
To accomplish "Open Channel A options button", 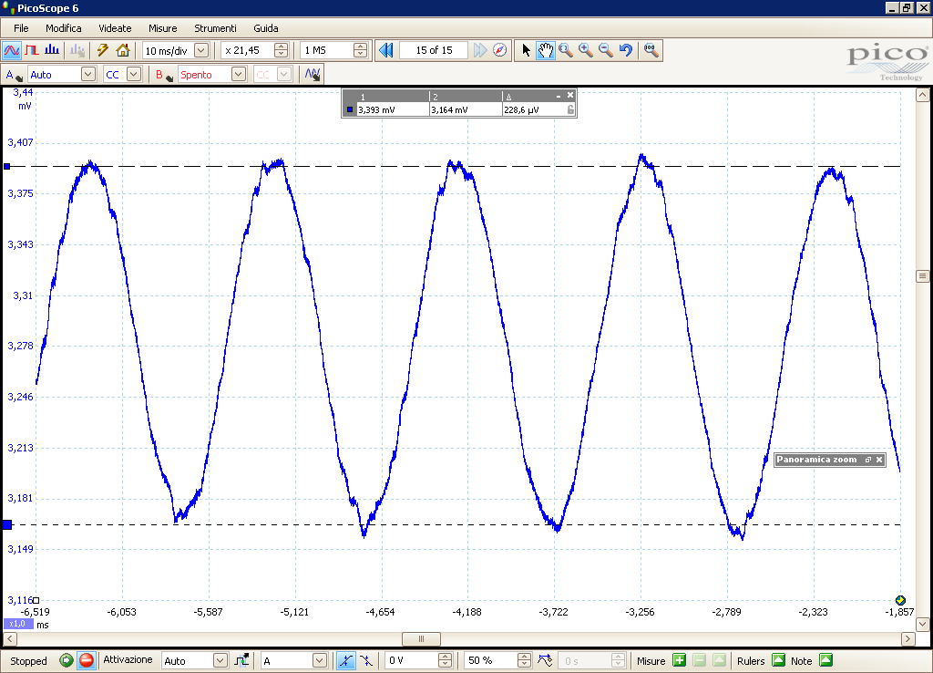I will (x=14, y=75).
